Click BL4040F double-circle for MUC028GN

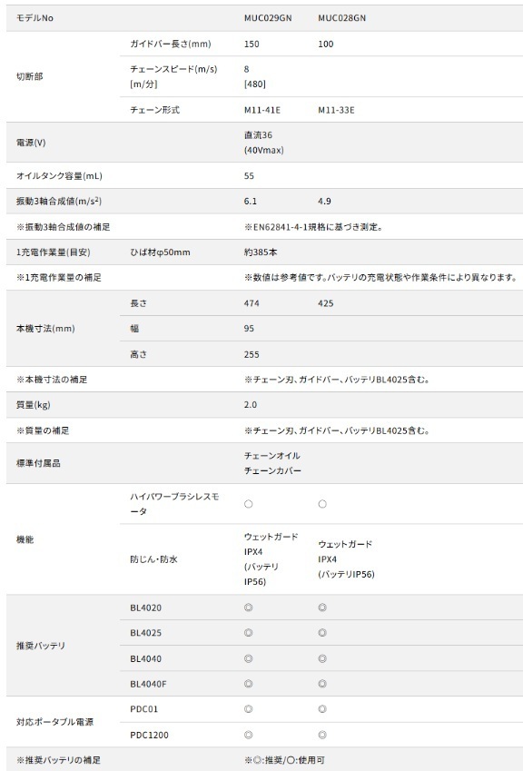pos(322,684)
